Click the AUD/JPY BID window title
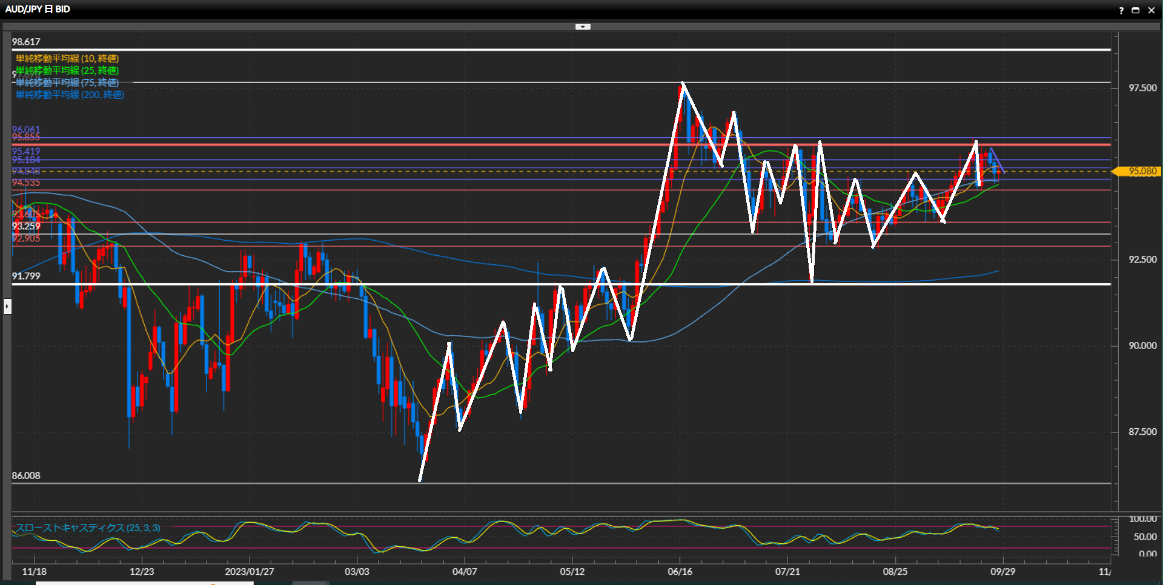The width and height of the screenshot is (1163, 585). pos(38,9)
